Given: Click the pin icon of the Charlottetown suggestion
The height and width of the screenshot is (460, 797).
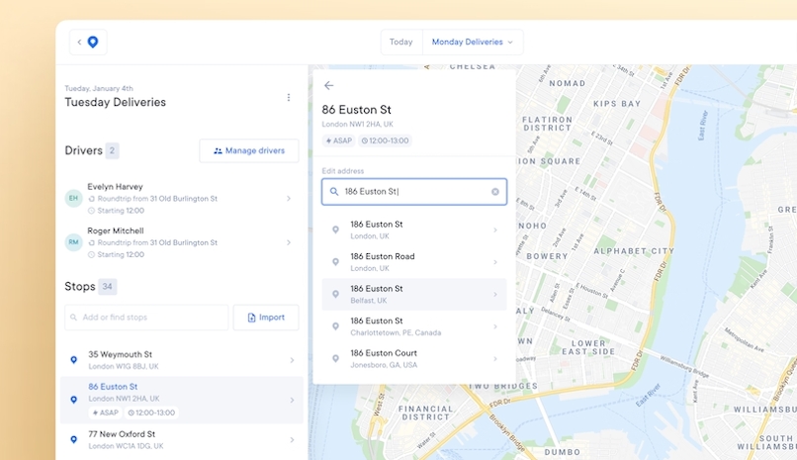Looking at the screenshot, I should tap(335, 326).
